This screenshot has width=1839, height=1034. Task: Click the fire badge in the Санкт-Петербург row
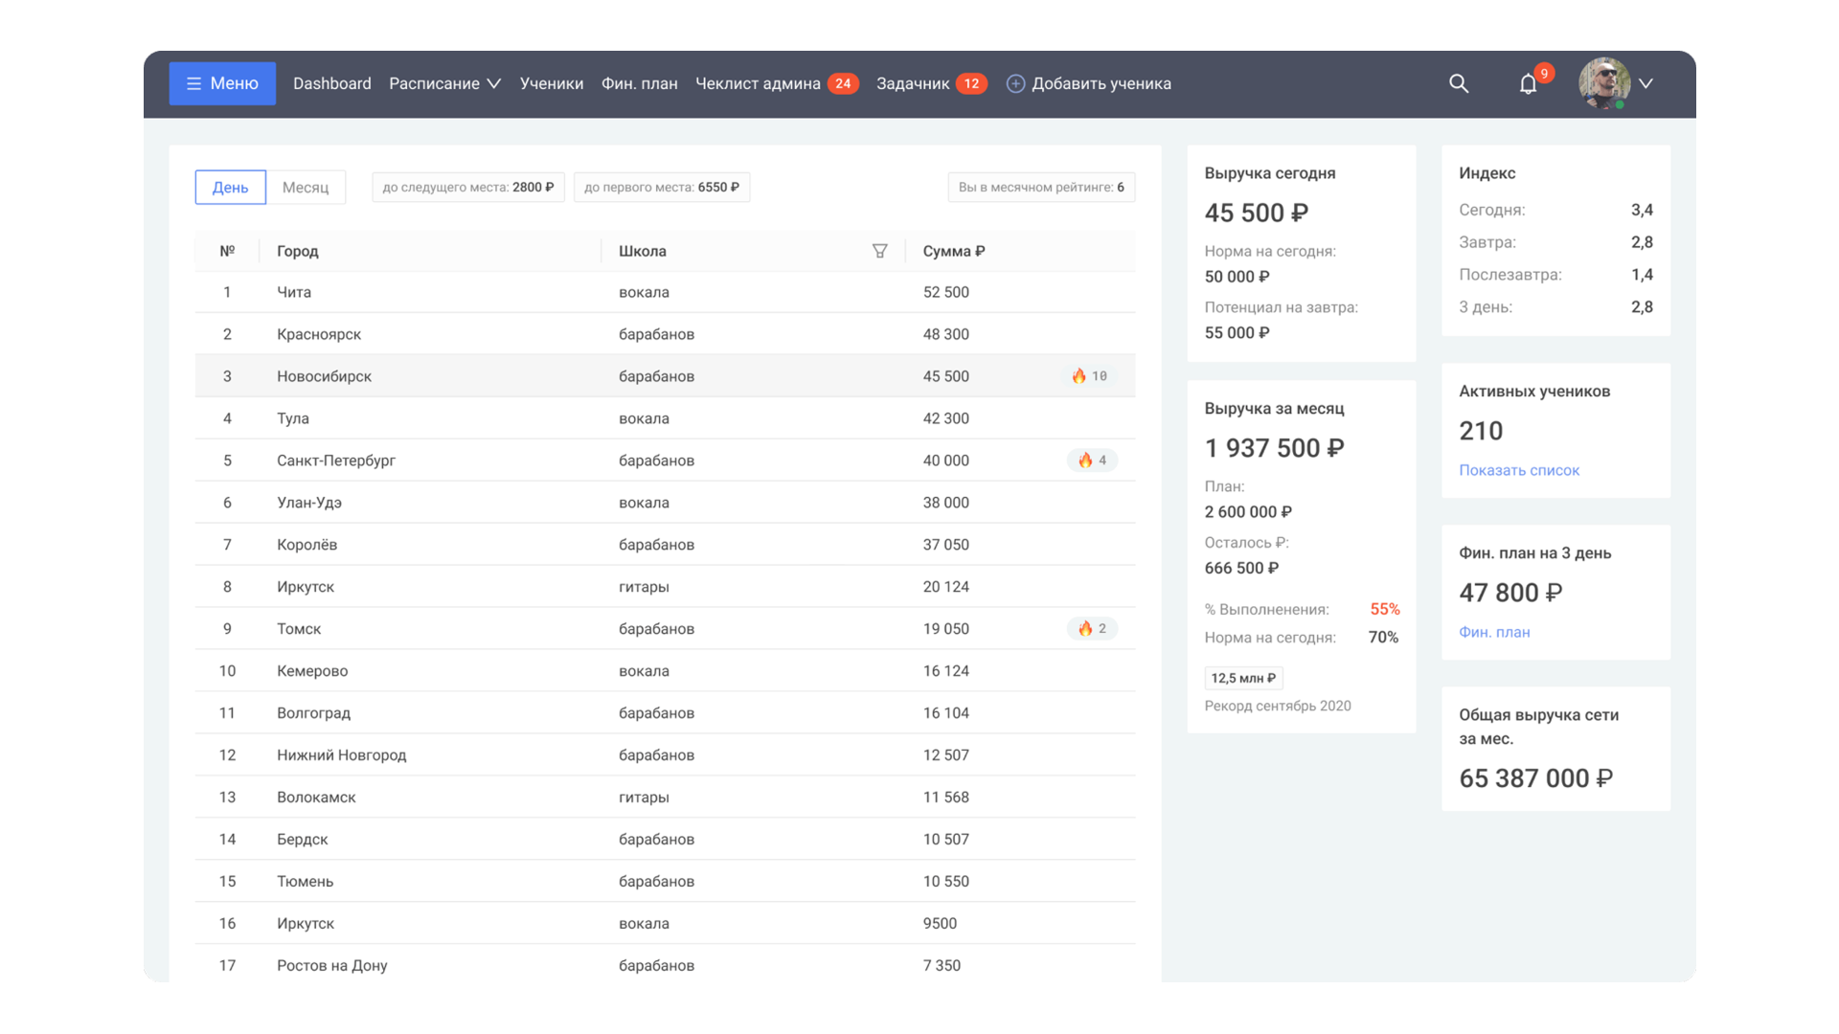pyautogui.click(x=1092, y=461)
